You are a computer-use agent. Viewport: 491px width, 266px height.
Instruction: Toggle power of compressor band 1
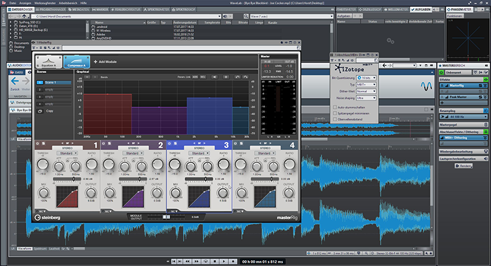(37, 143)
